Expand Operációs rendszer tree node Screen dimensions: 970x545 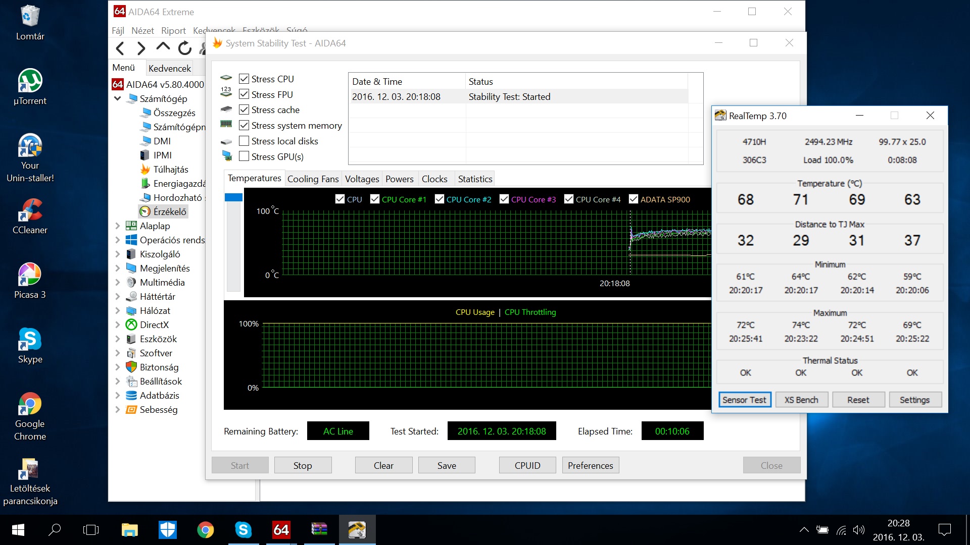tap(118, 240)
